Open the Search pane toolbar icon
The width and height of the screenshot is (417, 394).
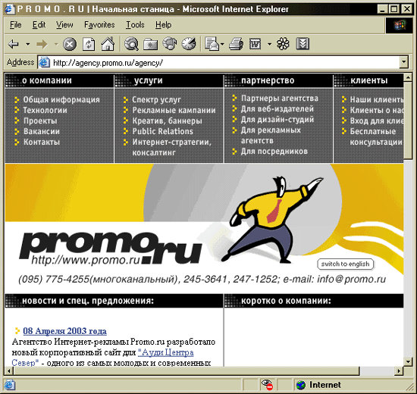click(131, 44)
